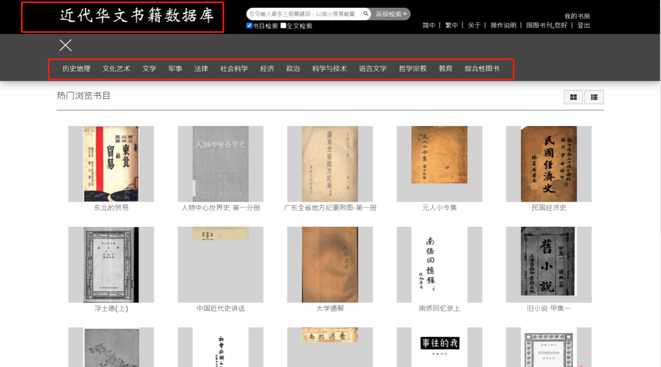661x367 pixels.
Task: Switch language to 繁中
Action: coord(451,26)
